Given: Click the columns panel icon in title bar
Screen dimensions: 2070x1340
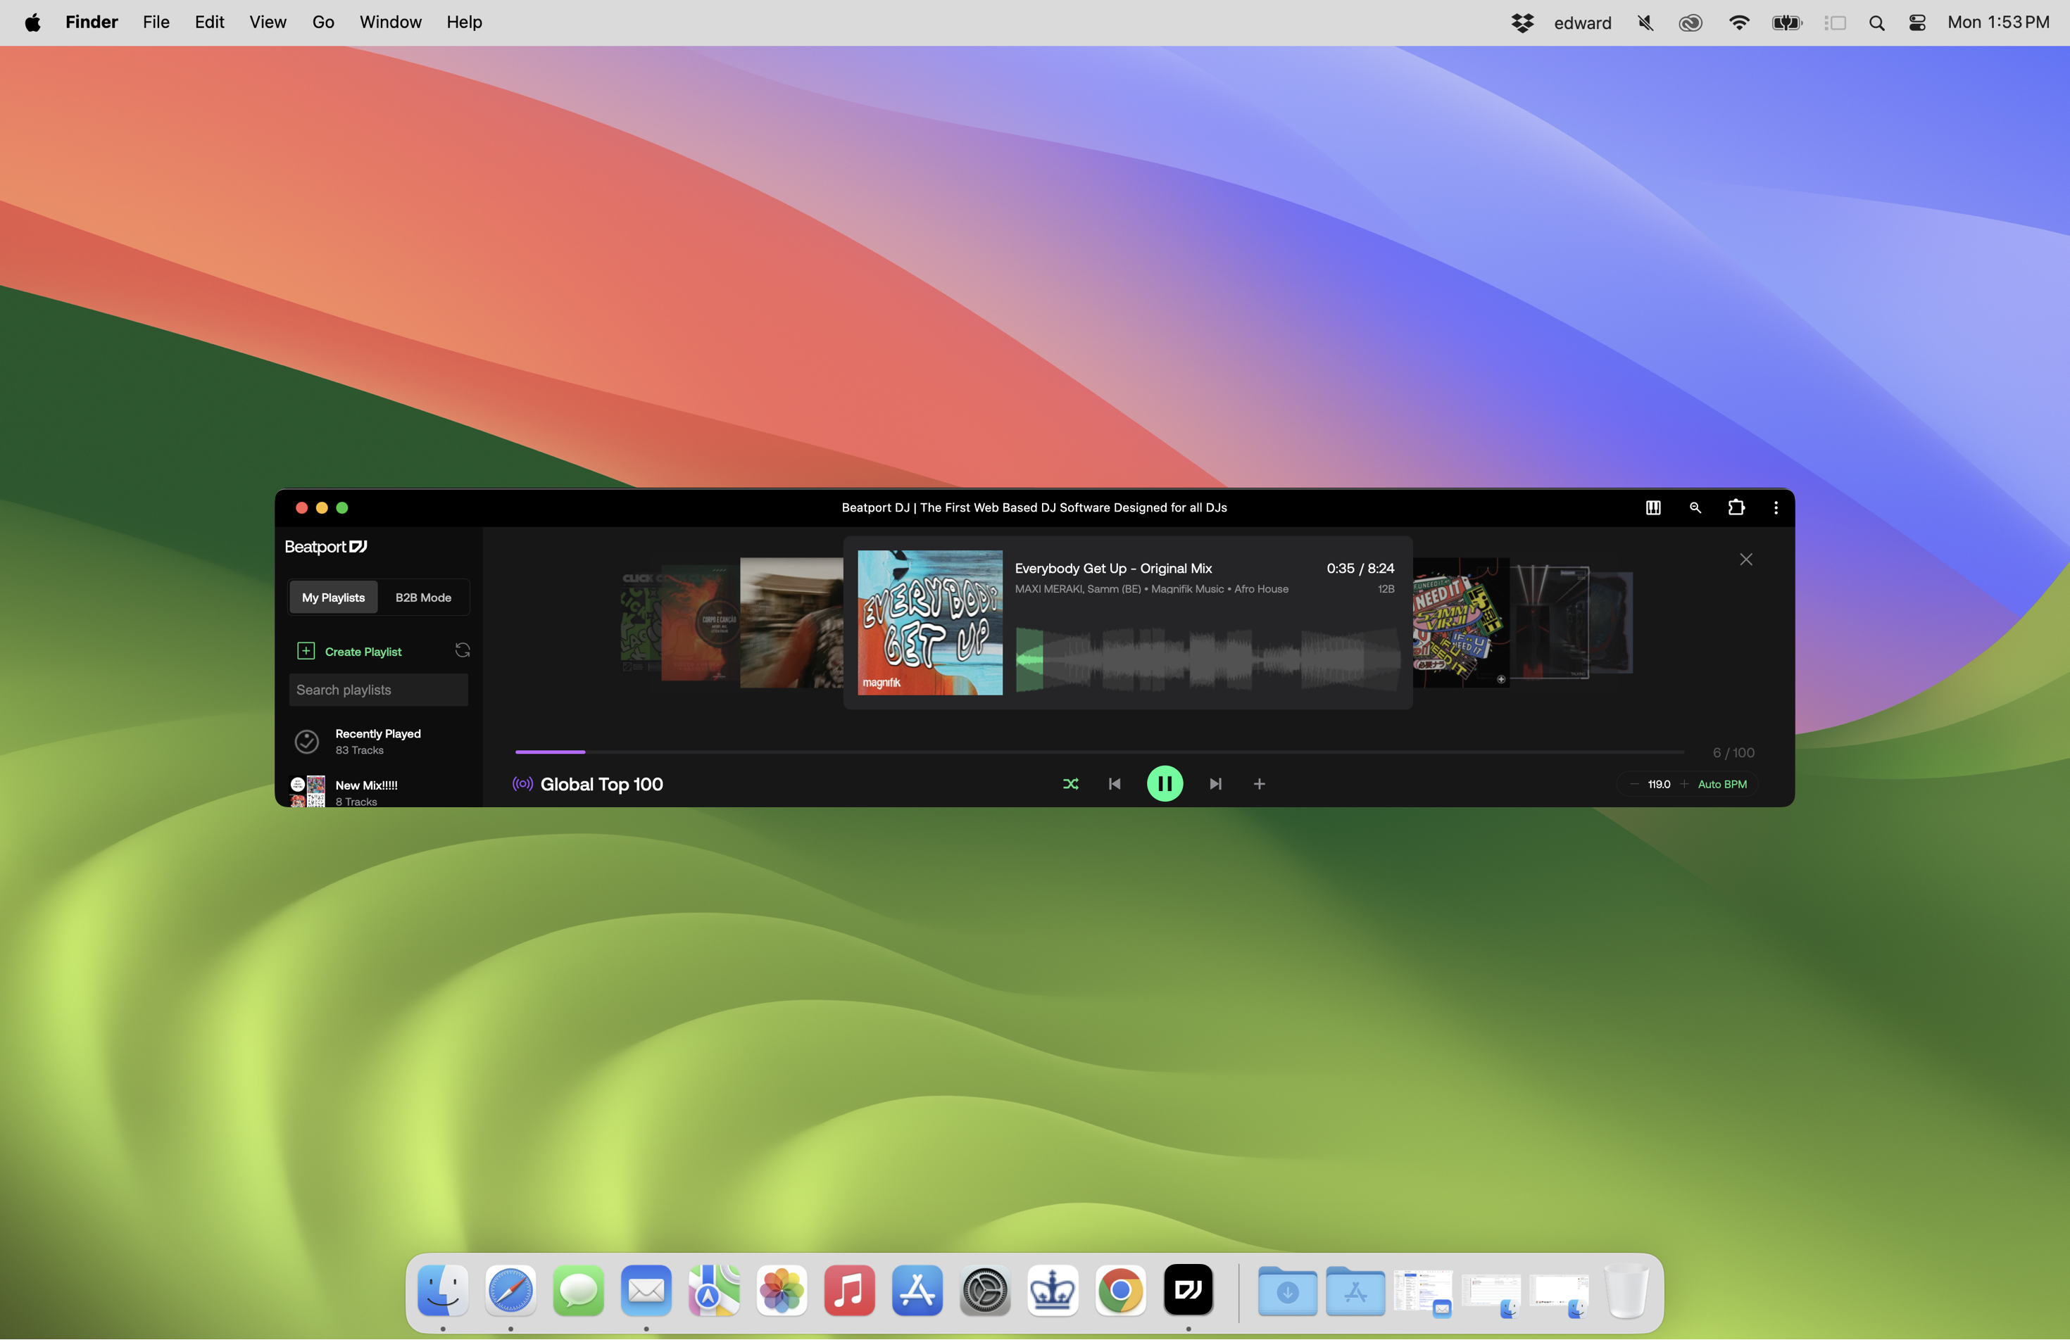Looking at the screenshot, I should [1652, 507].
